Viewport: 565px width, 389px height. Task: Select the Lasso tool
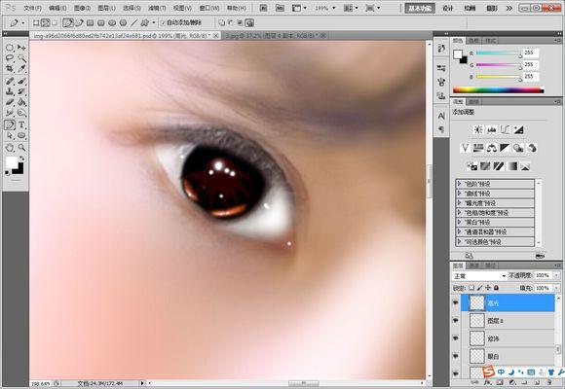(10, 57)
